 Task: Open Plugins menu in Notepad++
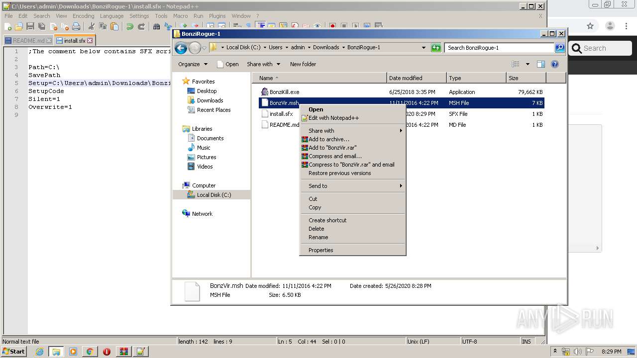(x=217, y=16)
